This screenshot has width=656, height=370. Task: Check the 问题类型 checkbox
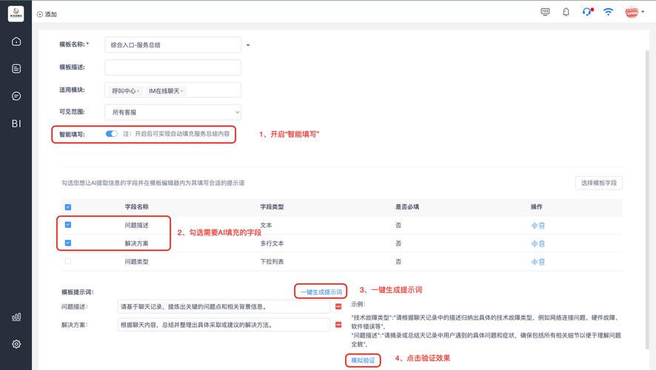click(x=68, y=261)
